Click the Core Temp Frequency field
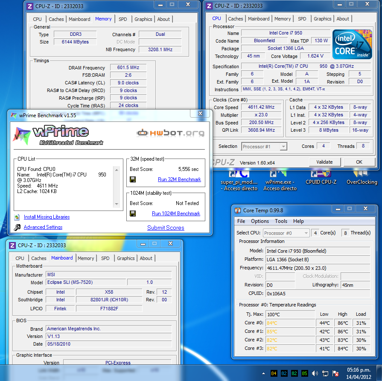382x381 pixels. (318, 268)
